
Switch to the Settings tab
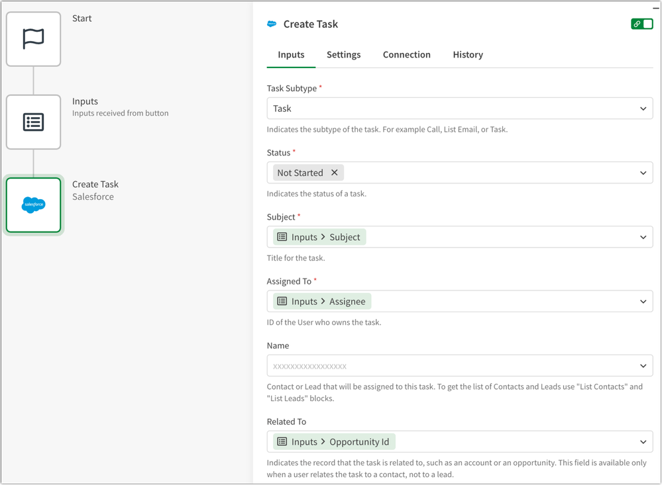(343, 55)
